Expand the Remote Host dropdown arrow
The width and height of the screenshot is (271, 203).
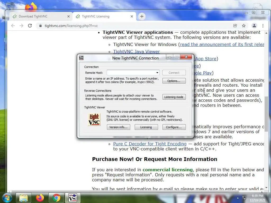coord(157,73)
